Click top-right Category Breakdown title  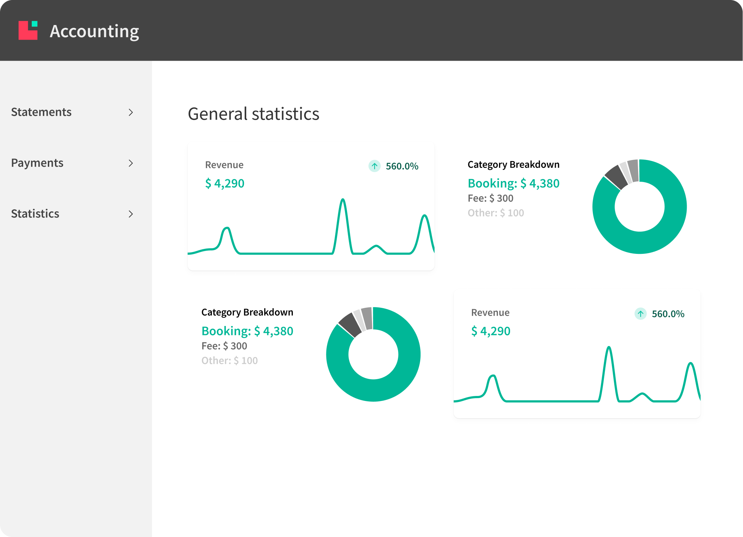pyautogui.click(x=514, y=165)
